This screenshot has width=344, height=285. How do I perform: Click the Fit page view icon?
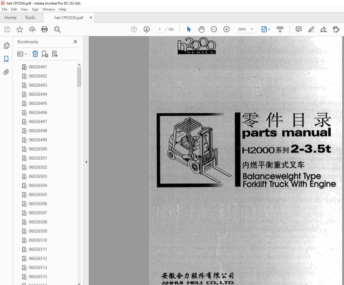[264, 29]
